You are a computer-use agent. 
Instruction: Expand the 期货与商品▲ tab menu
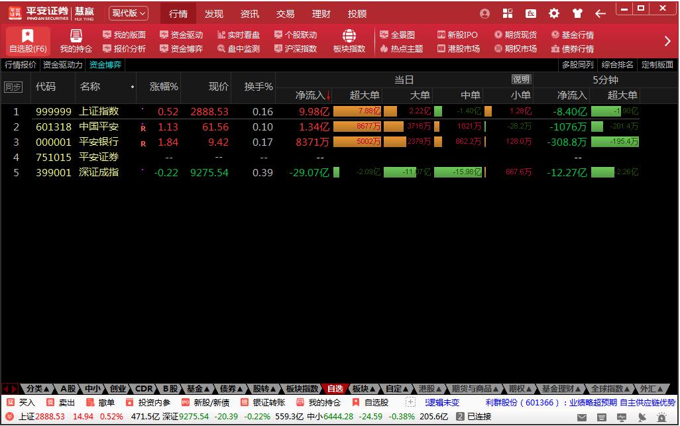pyautogui.click(x=475, y=389)
